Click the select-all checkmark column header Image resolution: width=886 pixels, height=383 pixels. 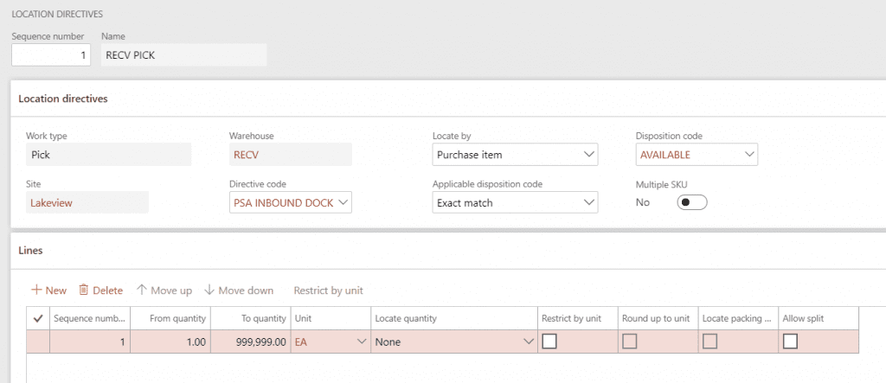37,318
